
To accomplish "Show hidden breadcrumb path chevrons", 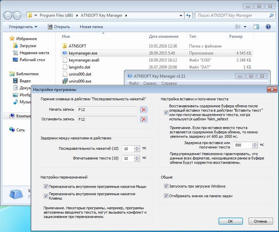I will click(x=36, y=15).
